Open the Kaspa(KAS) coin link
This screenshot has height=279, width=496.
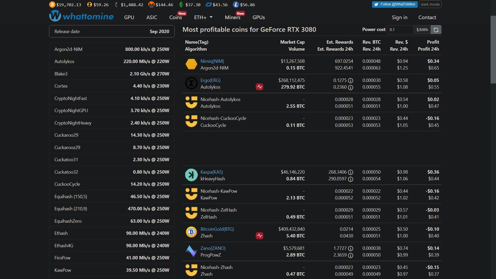[212, 172]
